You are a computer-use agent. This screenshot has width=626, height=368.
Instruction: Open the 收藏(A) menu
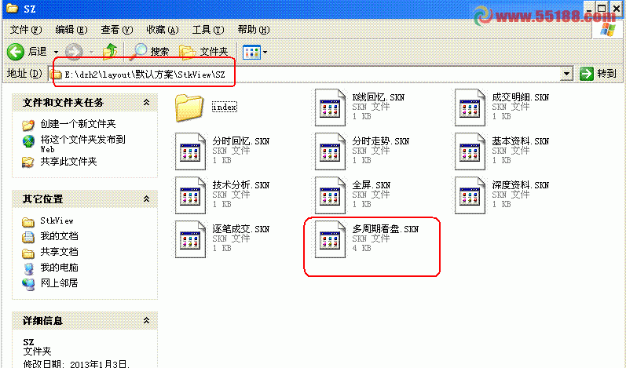162,30
